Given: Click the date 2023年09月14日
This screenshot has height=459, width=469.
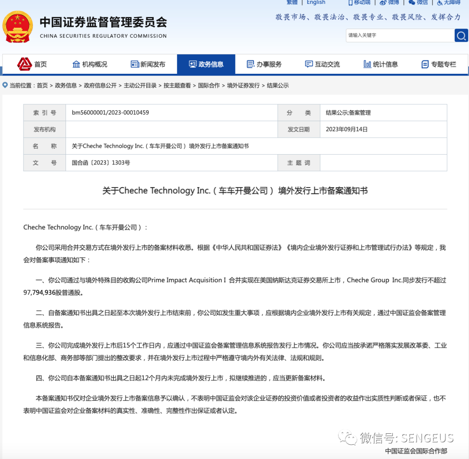Looking at the screenshot, I should pos(347,129).
